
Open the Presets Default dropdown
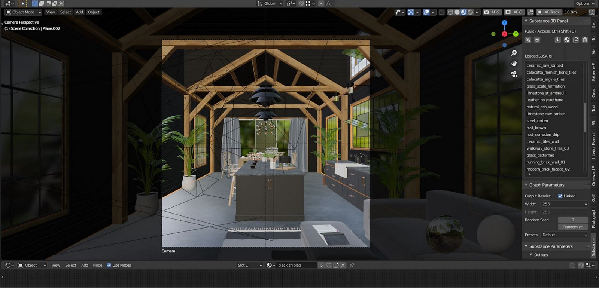[x=564, y=235]
